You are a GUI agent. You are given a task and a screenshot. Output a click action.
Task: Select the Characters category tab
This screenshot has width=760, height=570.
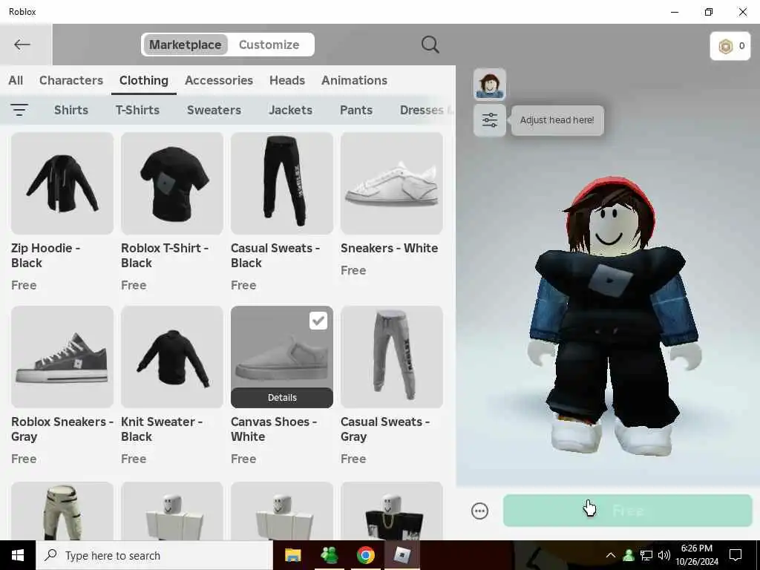[x=71, y=80]
